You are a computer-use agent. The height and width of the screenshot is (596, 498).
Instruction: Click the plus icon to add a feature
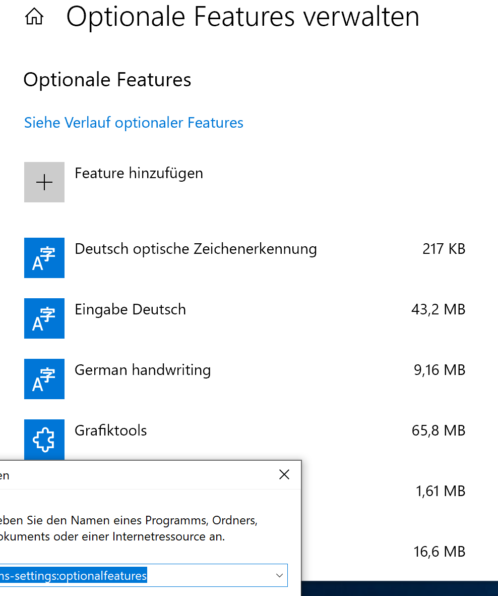(x=44, y=182)
